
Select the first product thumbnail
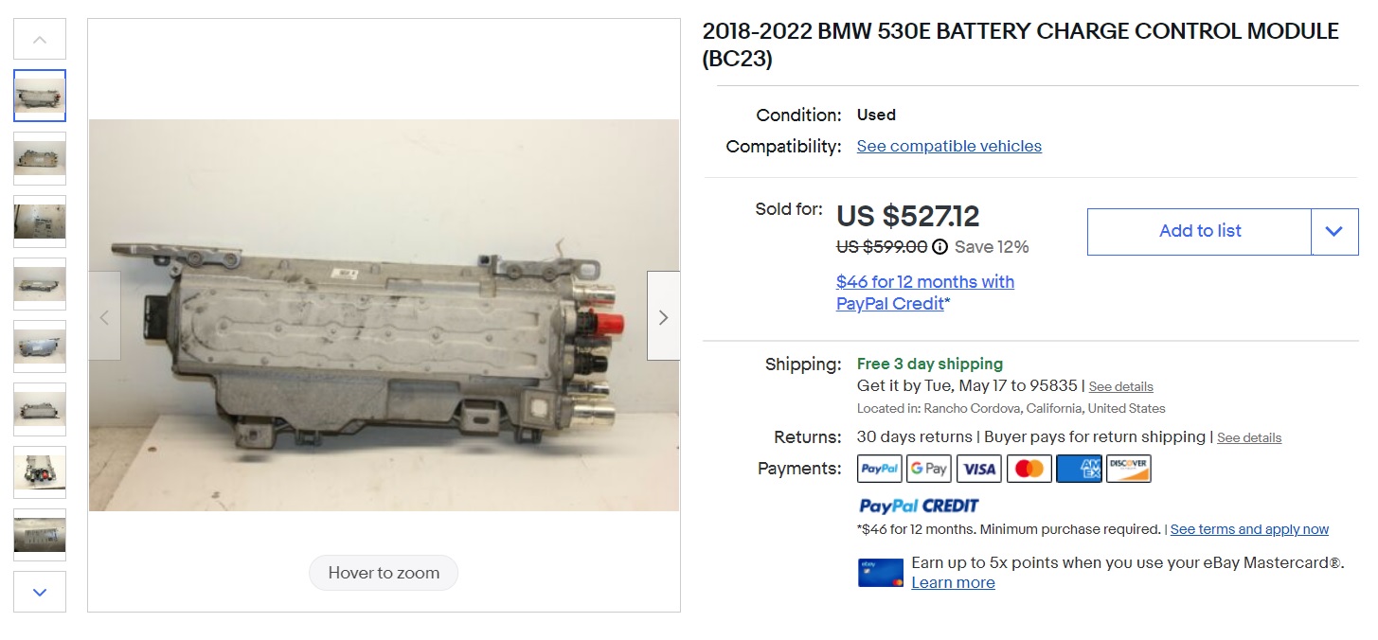click(40, 96)
